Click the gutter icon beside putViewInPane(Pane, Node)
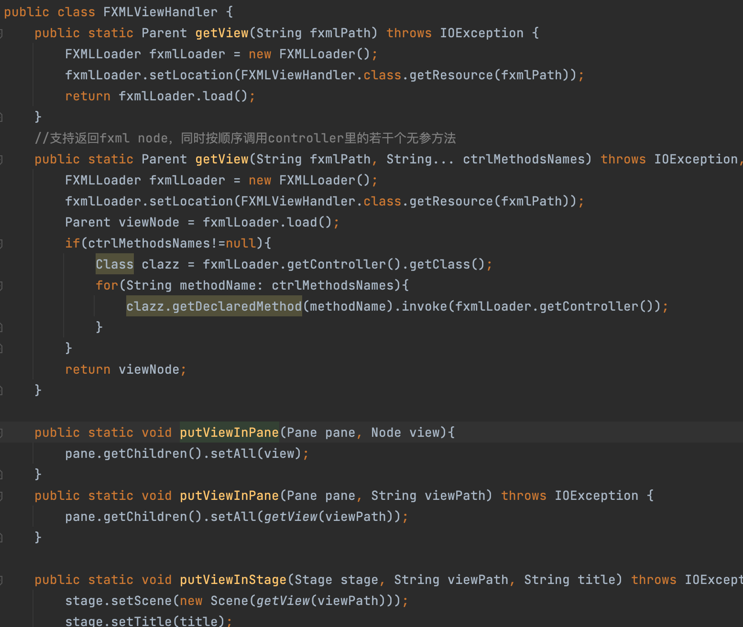743x627 pixels. point(2,432)
